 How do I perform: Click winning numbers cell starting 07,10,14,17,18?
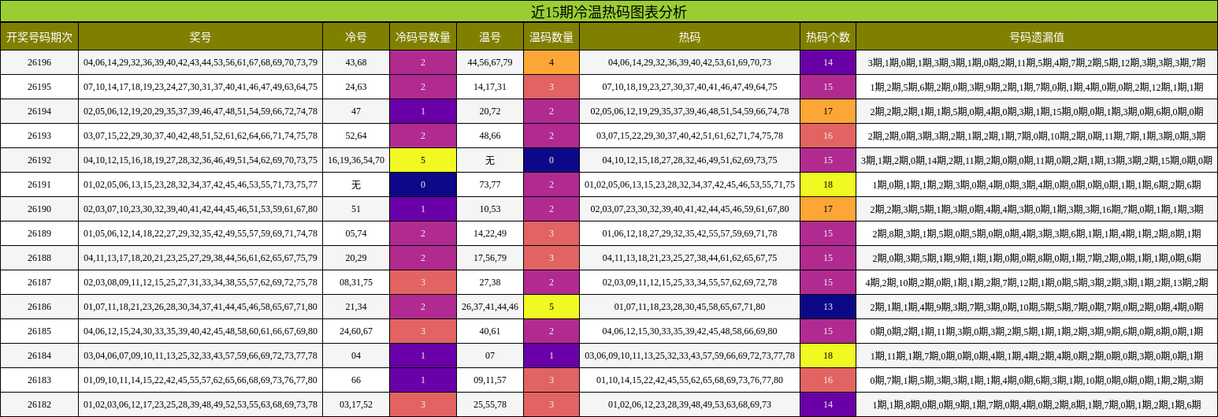(x=201, y=87)
